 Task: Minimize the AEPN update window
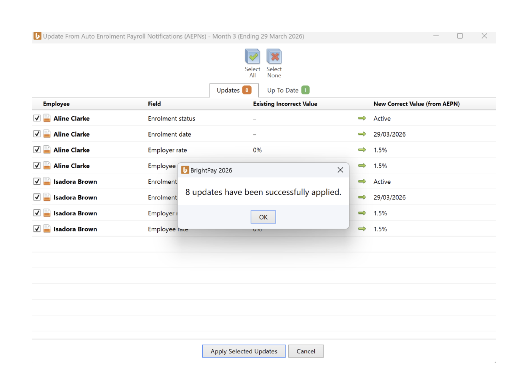point(436,36)
